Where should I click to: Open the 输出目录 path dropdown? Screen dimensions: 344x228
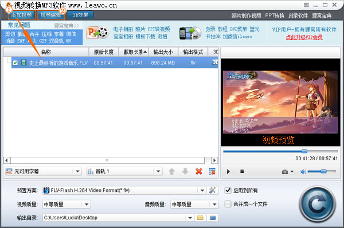pyautogui.click(x=118, y=218)
